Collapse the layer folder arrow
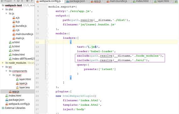The image size is (179, 114). coord(10,75)
